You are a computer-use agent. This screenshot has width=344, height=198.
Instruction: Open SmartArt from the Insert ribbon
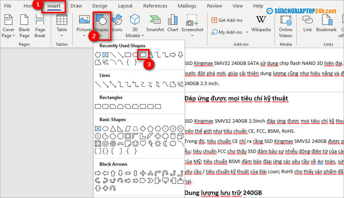pyautogui.click(x=155, y=24)
